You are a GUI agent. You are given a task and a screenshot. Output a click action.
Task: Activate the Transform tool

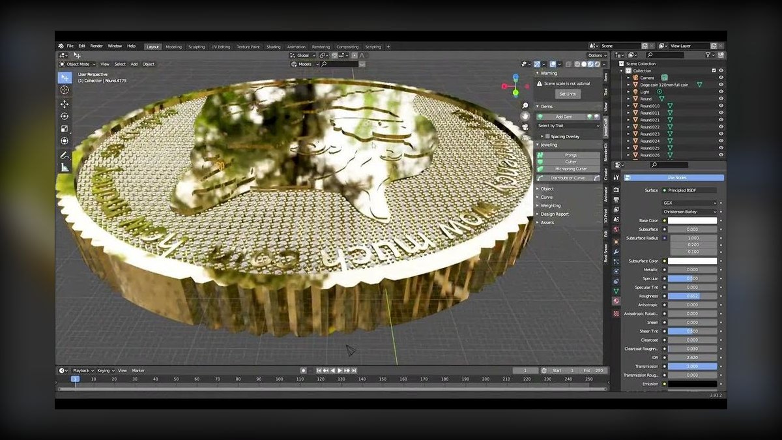(x=65, y=141)
